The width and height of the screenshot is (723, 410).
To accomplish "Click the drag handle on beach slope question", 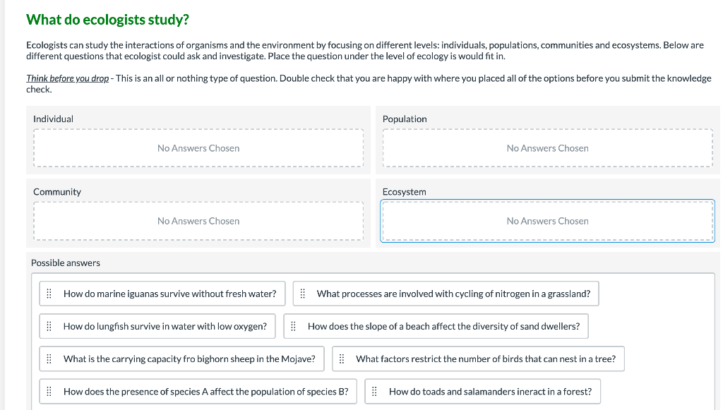I will coord(293,326).
